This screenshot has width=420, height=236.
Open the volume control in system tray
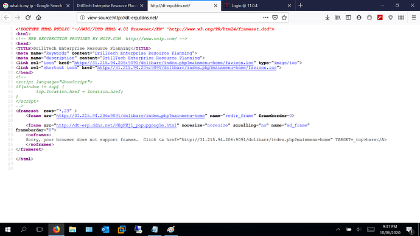pos(359,229)
